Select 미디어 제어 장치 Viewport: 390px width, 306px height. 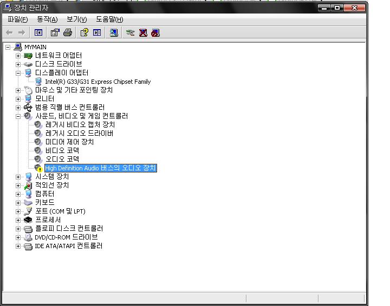pyautogui.click(x=70, y=142)
